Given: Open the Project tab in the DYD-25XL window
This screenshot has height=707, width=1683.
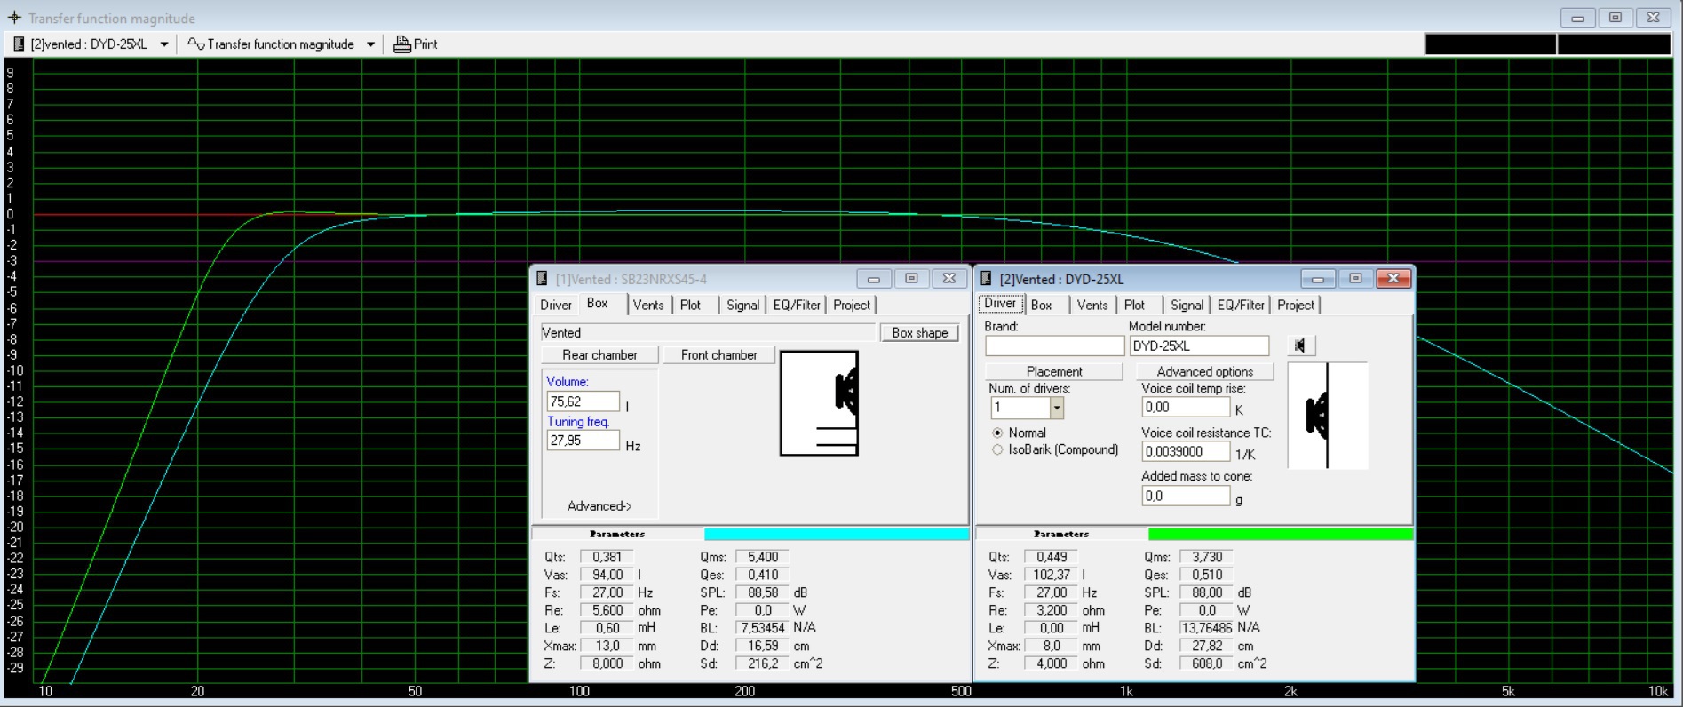Looking at the screenshot, I should (x=1296, y=305).
